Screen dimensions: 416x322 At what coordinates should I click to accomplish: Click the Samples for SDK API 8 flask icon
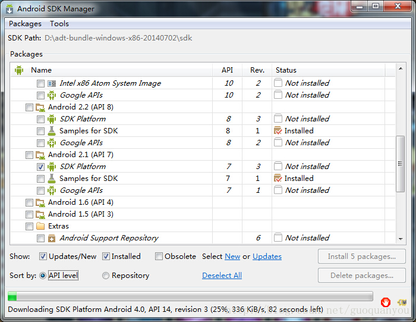52,131
